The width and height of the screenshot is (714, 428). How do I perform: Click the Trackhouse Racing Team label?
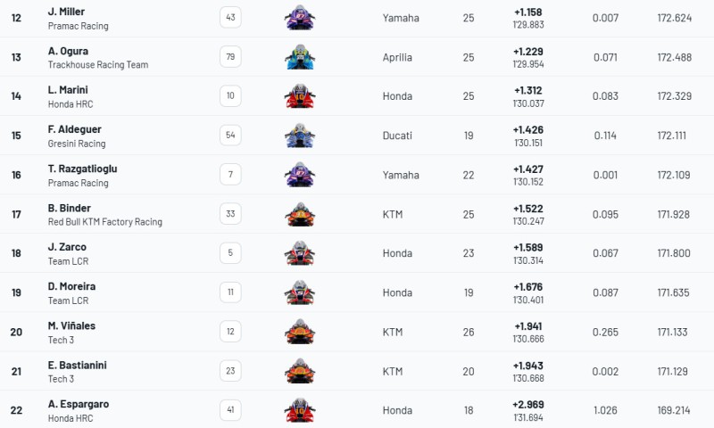coord(98,64)
